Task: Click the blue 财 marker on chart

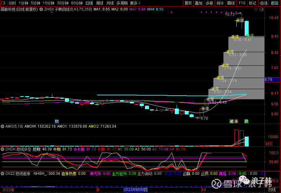Action: coord(57,121)
